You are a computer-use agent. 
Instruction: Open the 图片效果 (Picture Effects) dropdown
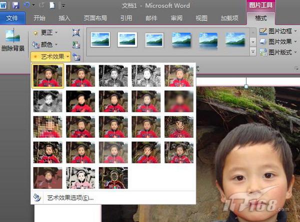pyautogui.click(x=278, y=41)
